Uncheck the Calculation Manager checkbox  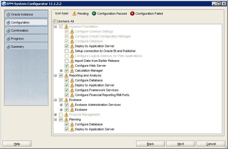pyautogui.click(x=66, y=70)
